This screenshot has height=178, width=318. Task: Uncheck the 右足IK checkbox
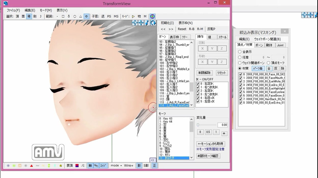click(198, 84)
